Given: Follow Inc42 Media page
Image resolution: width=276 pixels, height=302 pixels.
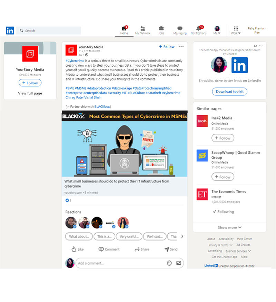Looking at the screenshot, I should coord(223,138).
